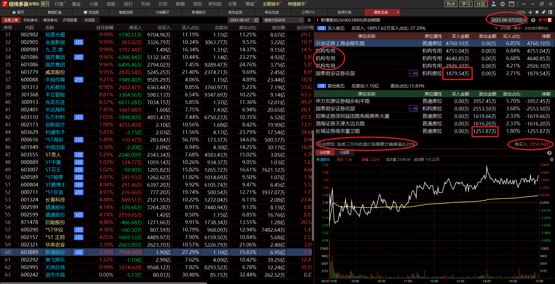Select the 兴业证券上海金陵东路 seat row
The width and height of the screenshot is (555, 284).
coord(434,43)
